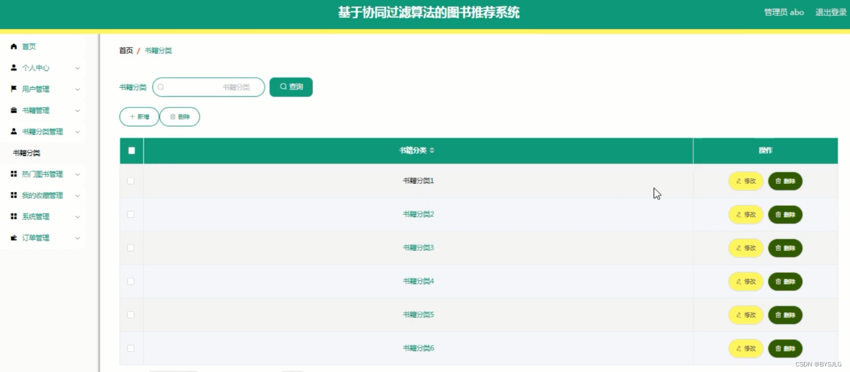Screen dimensions: 850x372
Task: Check the checkbox for 书籍分类1 row
Action: pyautogui.click(x=131, y=181)
